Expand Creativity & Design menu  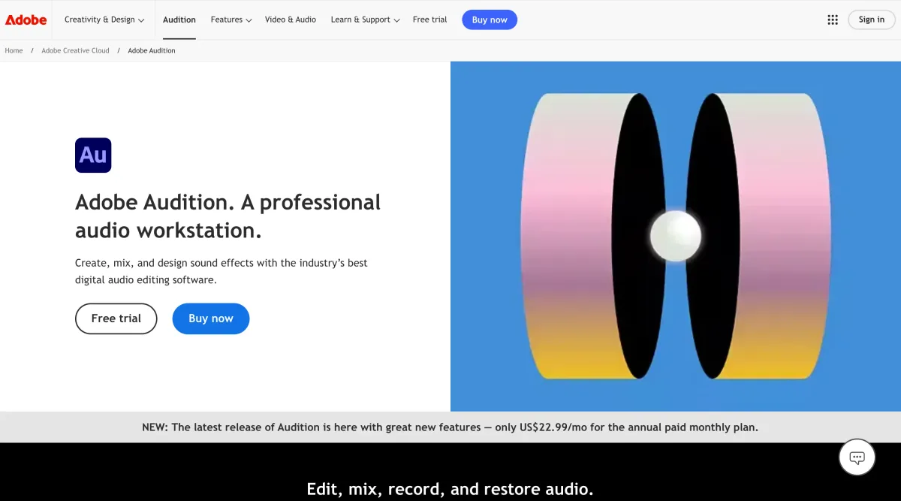104,20
